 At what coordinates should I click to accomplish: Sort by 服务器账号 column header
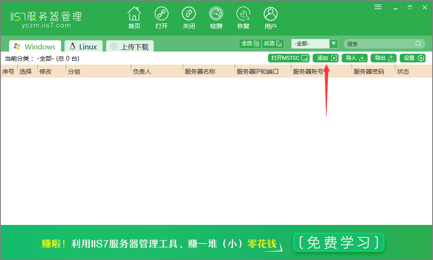click(x=321, y=71)
